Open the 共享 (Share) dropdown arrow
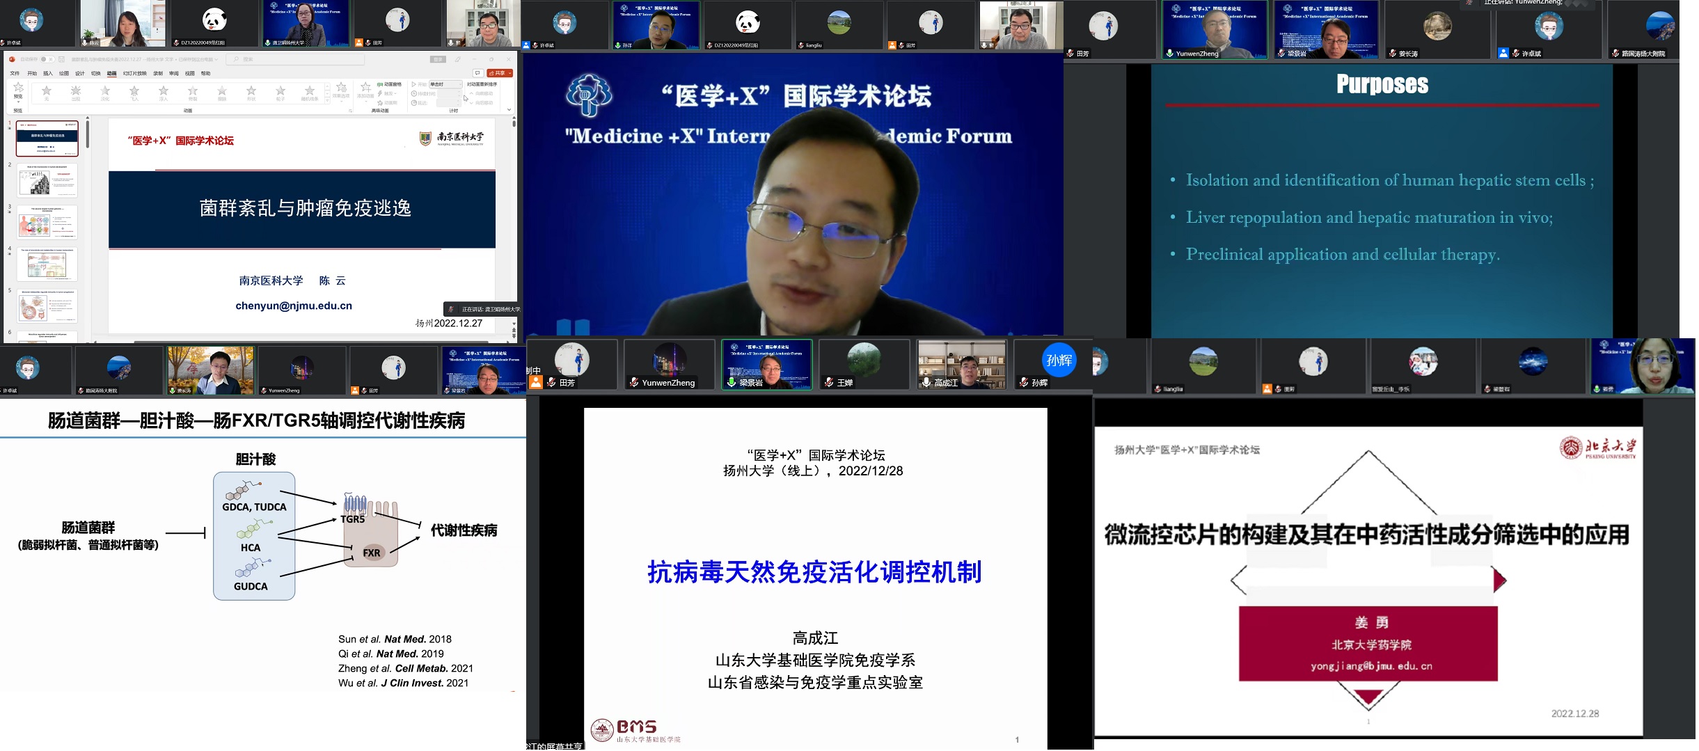 [x=510, y=73]
